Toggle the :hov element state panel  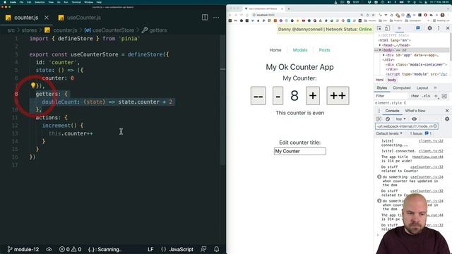coord(415,96)
